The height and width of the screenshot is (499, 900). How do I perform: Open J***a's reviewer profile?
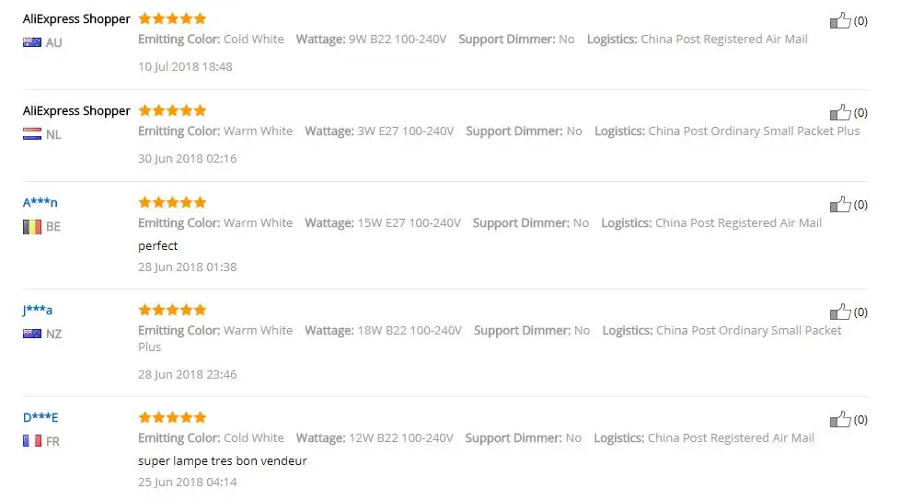tap(38, 310)
